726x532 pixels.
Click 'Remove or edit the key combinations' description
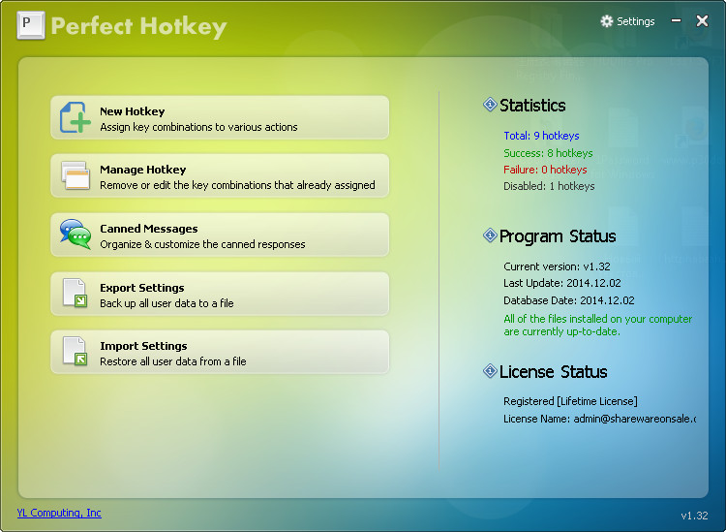(237, 185)
